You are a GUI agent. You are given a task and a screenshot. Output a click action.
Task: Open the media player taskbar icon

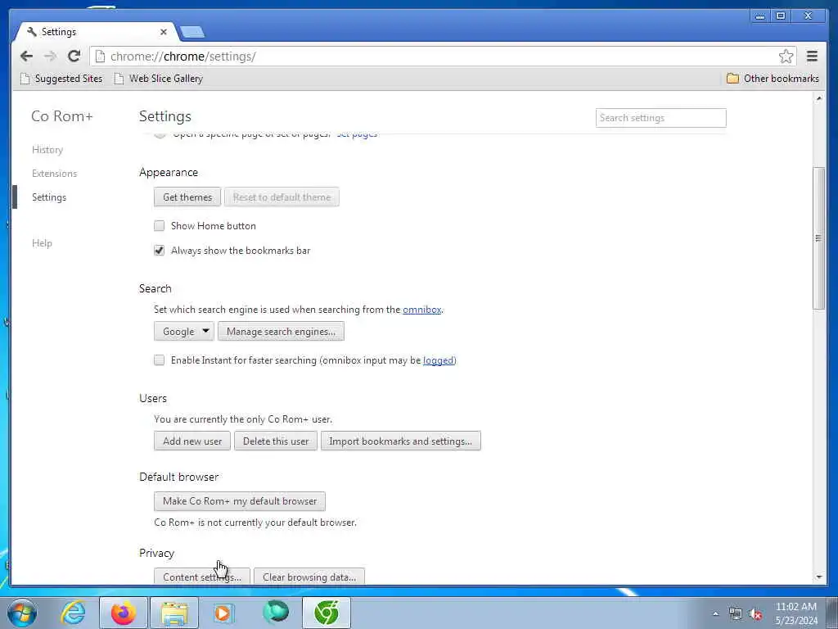pyautogui.click(x=223, y=613)
